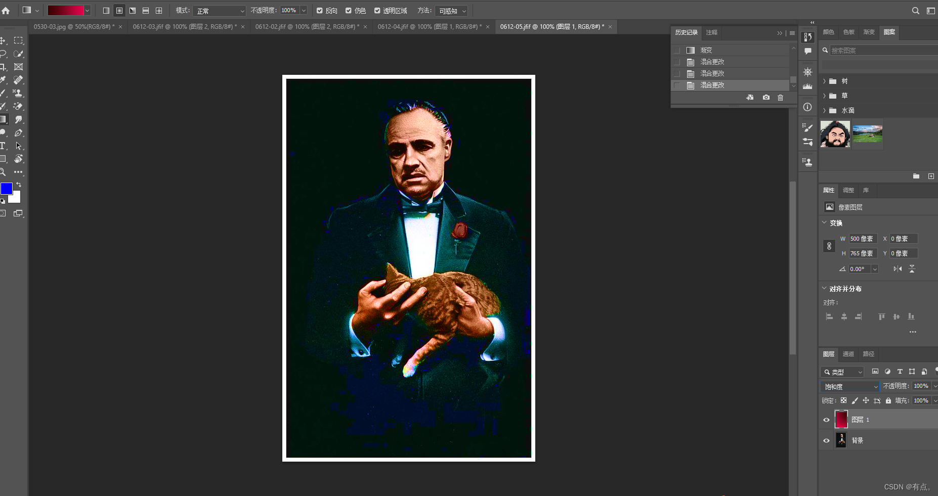Switch to the 0612-03.jfif document tab

click(185, 27)
